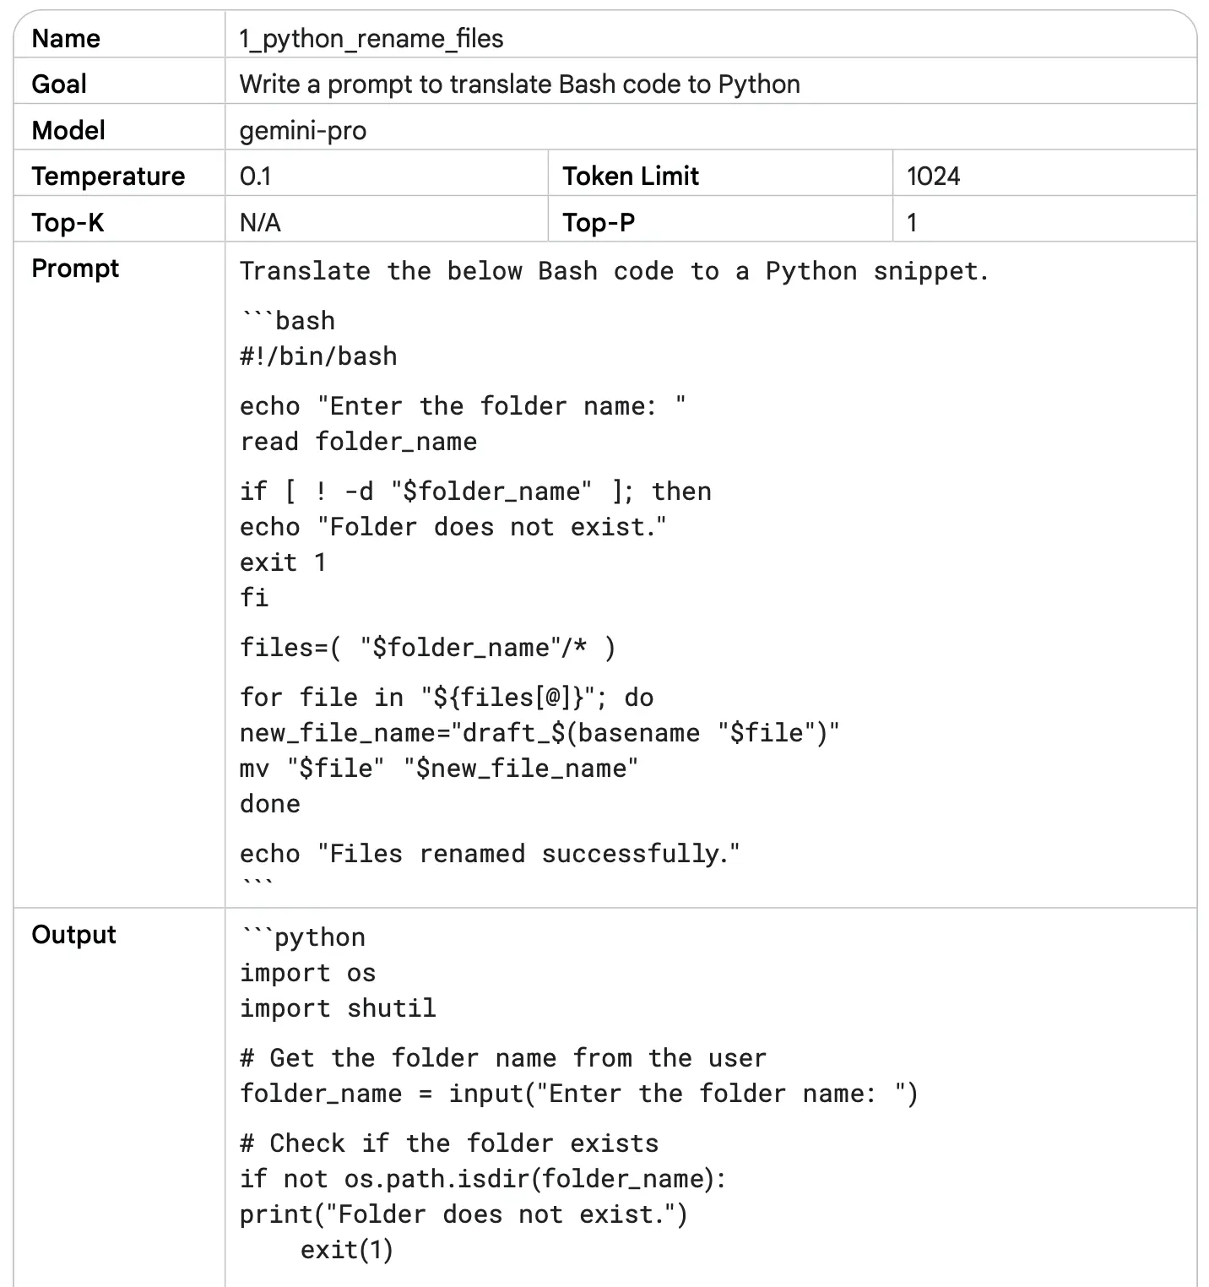
Task: Click the Output row label
Action: click(x=73, y=935)
